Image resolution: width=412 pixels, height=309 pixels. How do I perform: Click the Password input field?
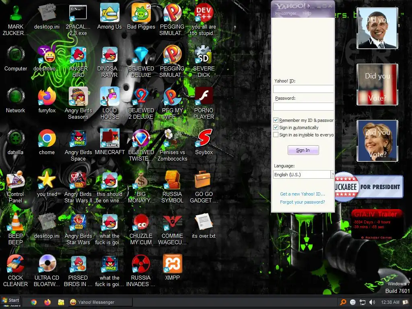(x=303, y=106)
